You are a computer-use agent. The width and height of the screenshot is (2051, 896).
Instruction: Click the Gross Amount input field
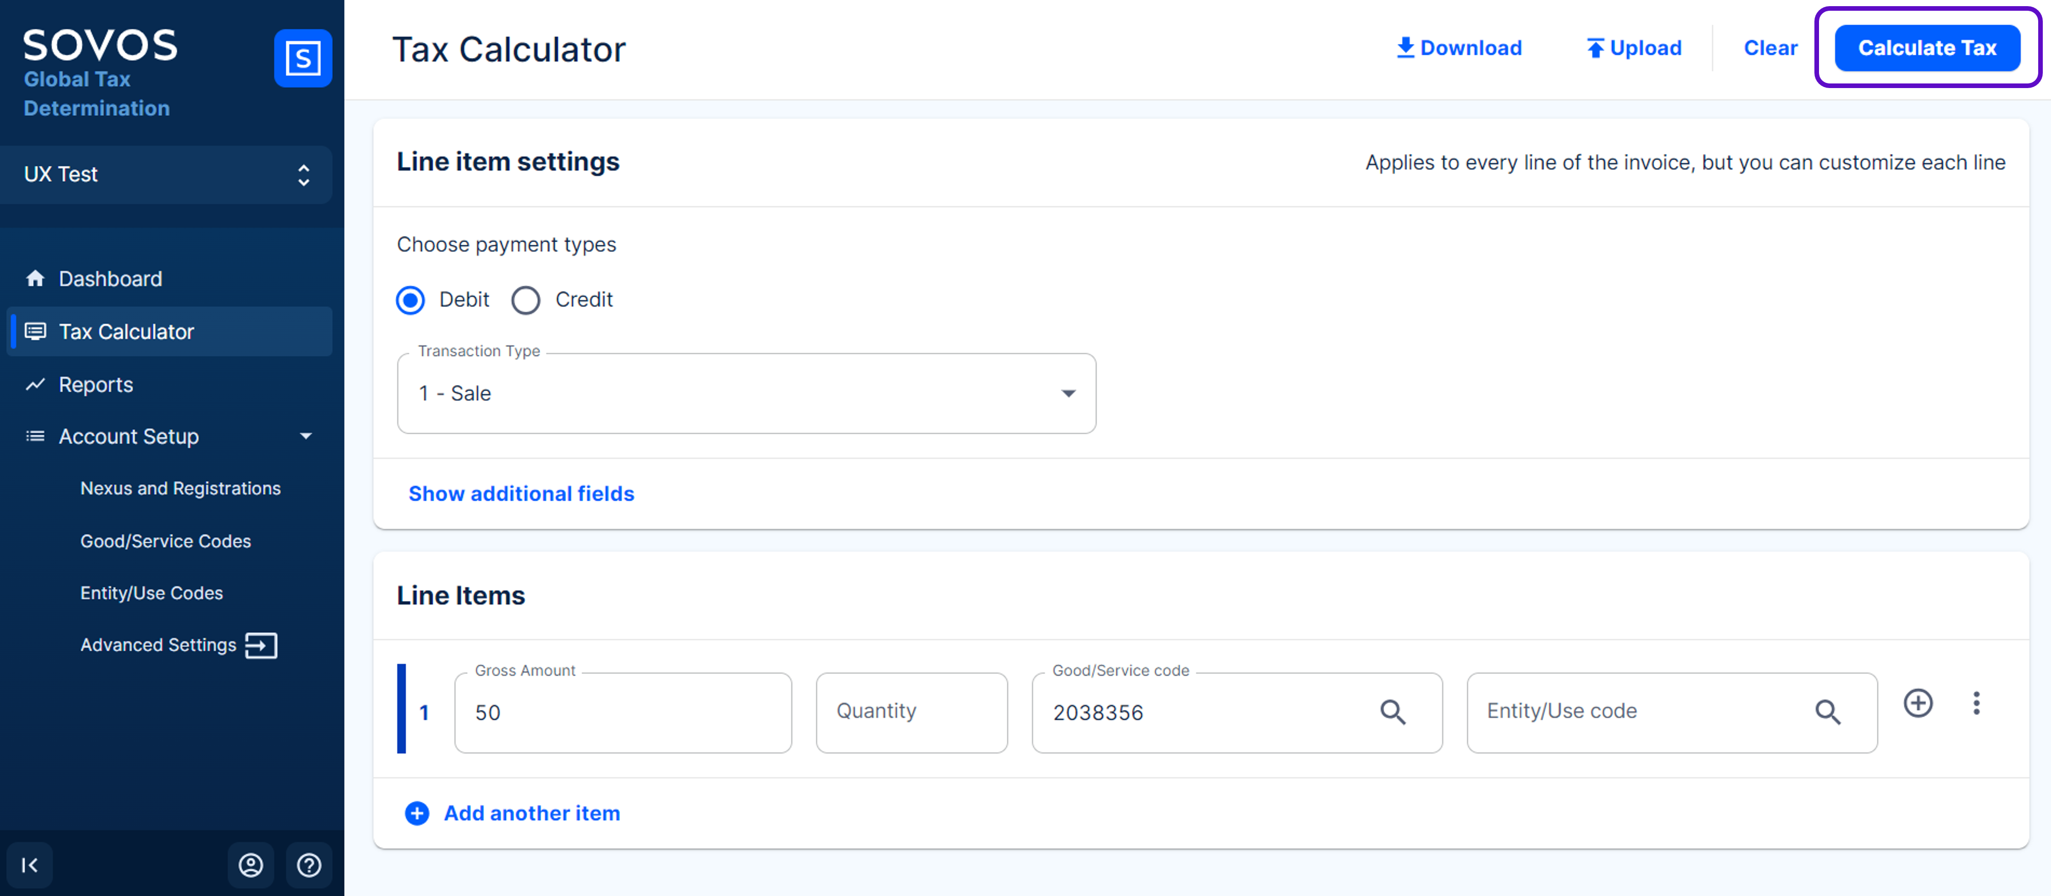(623, 712)
